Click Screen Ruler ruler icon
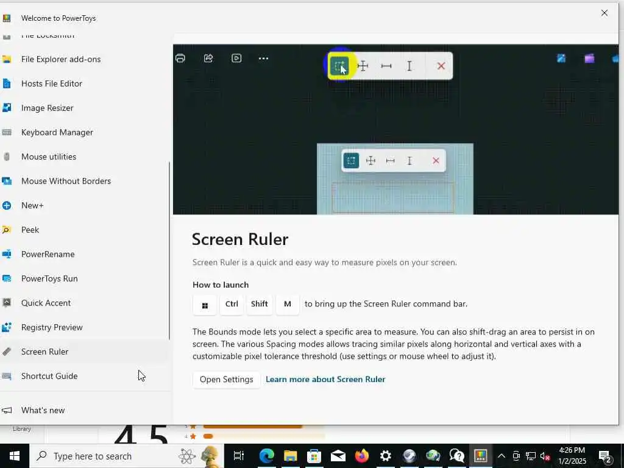This screenshot has height=468, width=624. click(x=6, y=352)
